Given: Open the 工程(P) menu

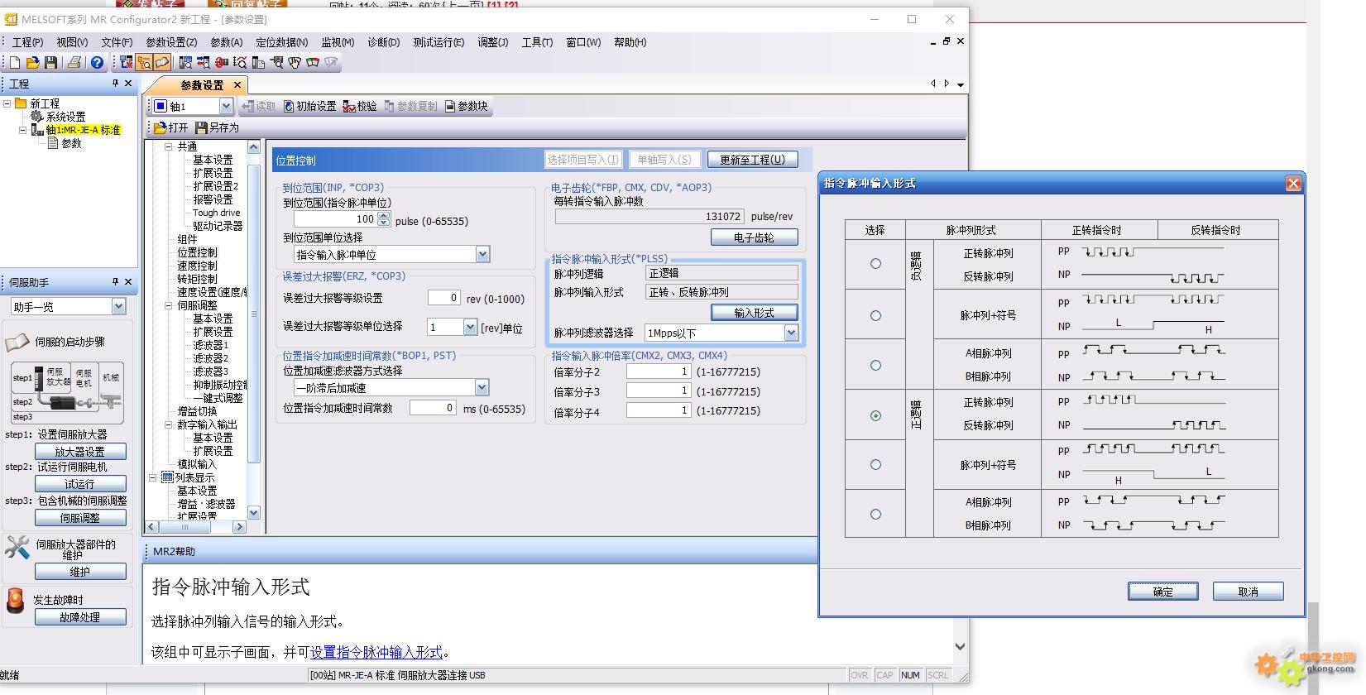Looking at the screenshot, I should (x=28, y=42).
